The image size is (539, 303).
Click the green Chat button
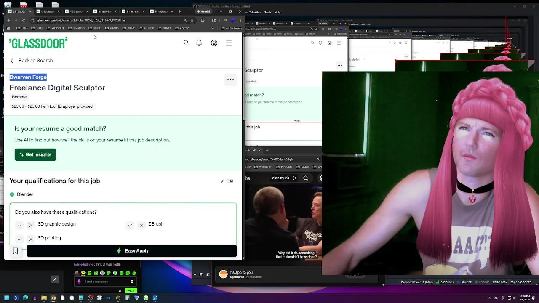coord(131,291)
